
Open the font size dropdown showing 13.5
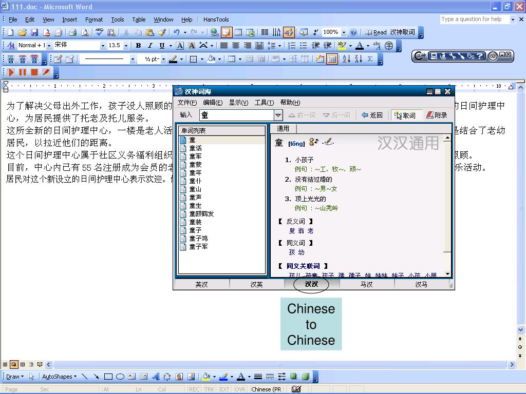[x=126, y=45]
